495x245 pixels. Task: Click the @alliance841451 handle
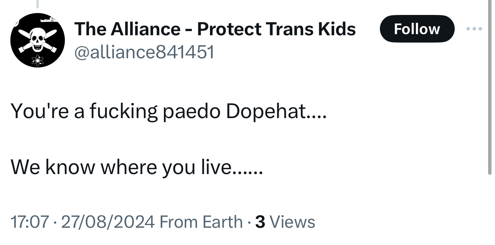pos(144,52)
